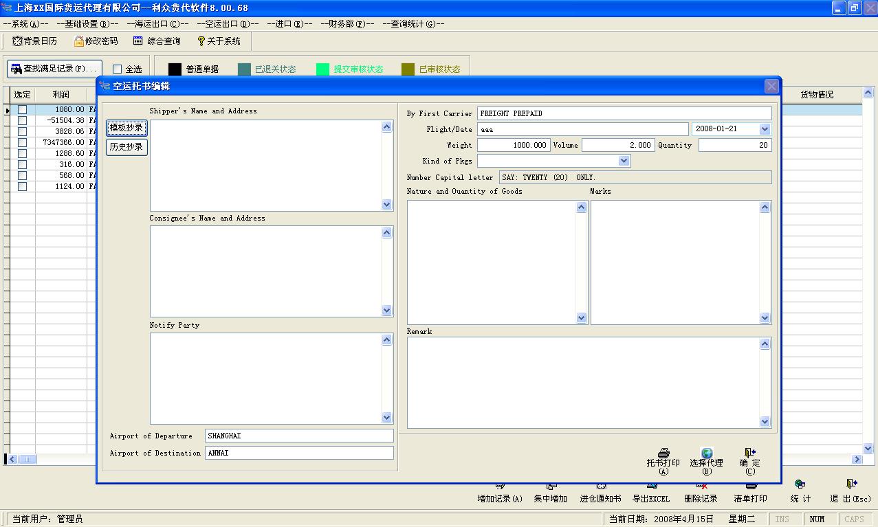
Task: Click 导出EXCEL in the main window
Action: click(651, 498)
